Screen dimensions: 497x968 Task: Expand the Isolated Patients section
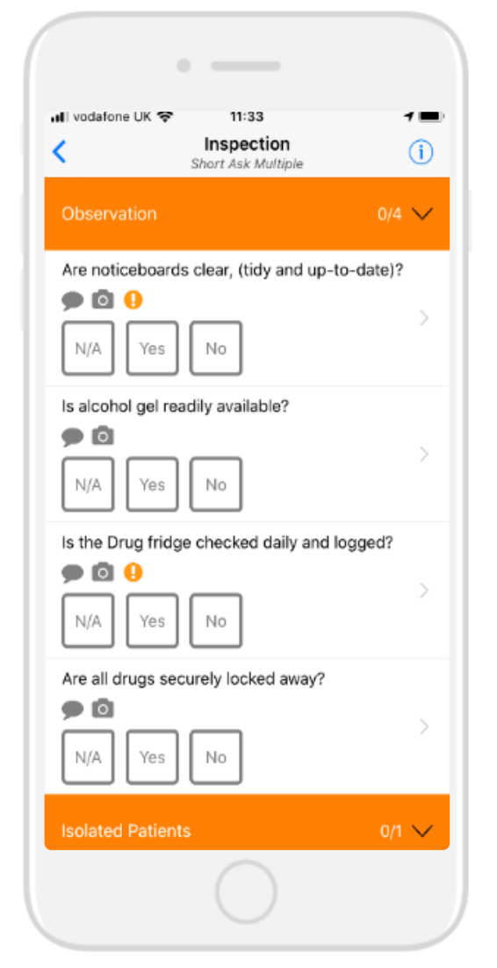(422, 831)
